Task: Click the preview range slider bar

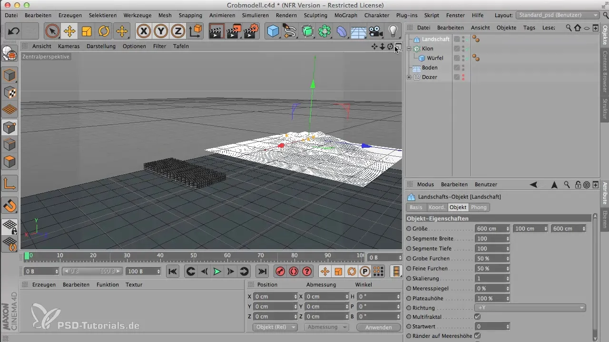Action: (92, 271)
